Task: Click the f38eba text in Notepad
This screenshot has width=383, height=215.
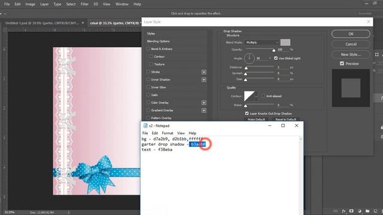Action: [165, 150]
